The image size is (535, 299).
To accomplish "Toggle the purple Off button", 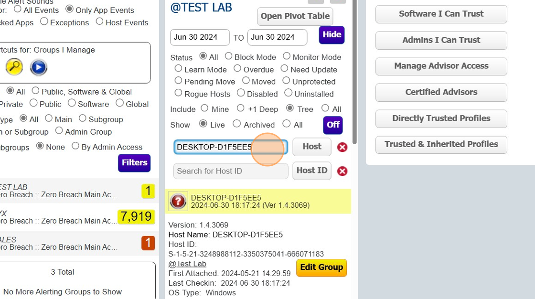I will [333, 125].
